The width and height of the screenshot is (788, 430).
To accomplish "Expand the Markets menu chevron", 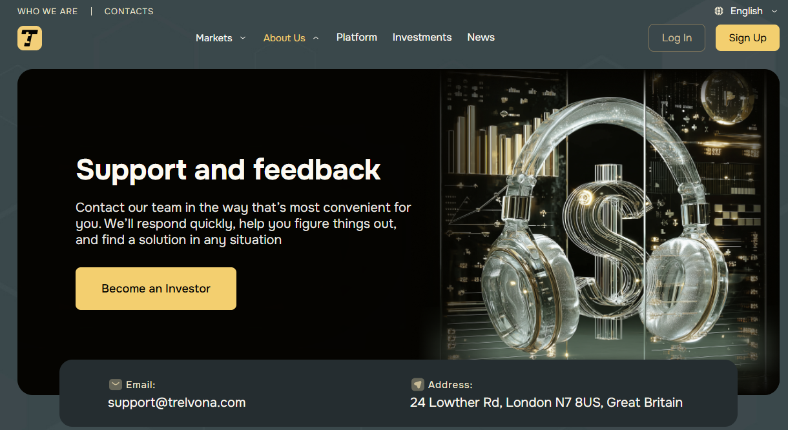I will 243,38.
